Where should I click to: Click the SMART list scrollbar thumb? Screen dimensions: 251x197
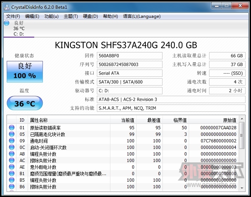[x=242, y=135]
